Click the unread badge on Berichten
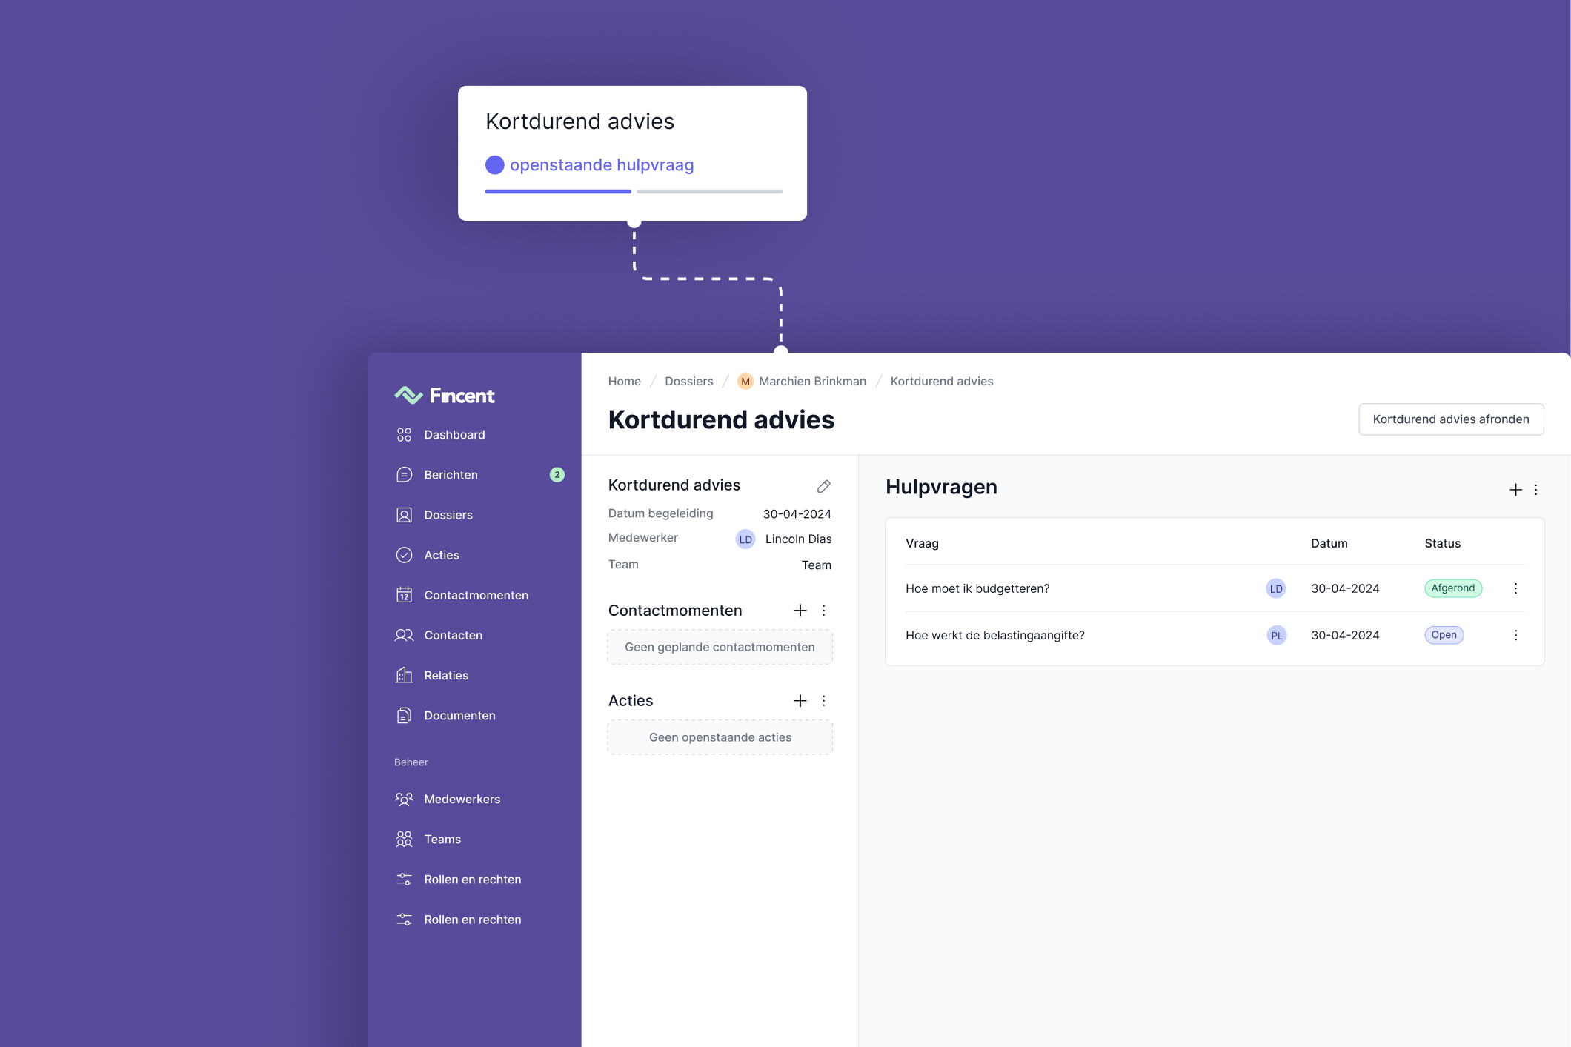The width and height of the screenshot is (1571, 1047). click(557, 475)
